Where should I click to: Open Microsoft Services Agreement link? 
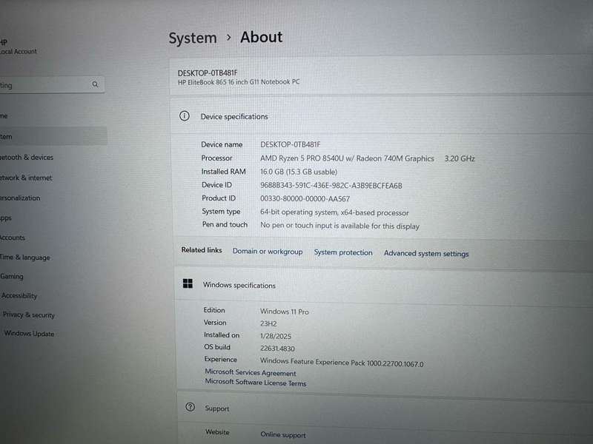pyautogui.click(x=251, y=373)
